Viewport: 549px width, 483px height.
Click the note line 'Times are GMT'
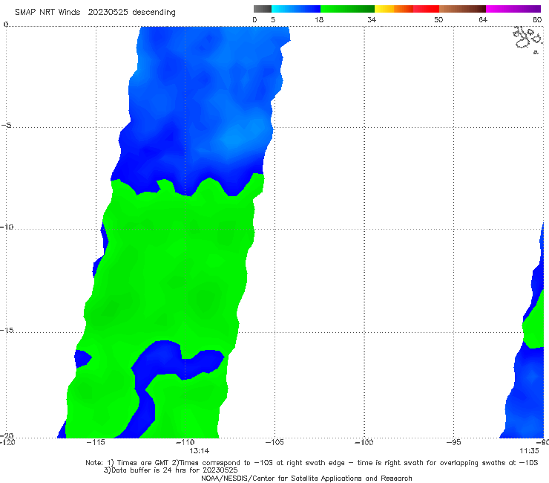coord(312,463)
